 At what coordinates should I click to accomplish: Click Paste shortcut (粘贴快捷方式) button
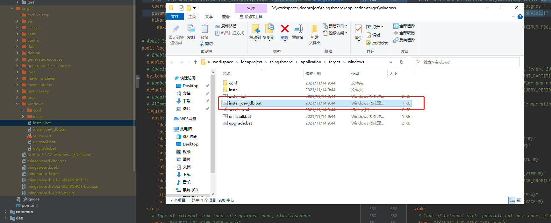point(229,33)
